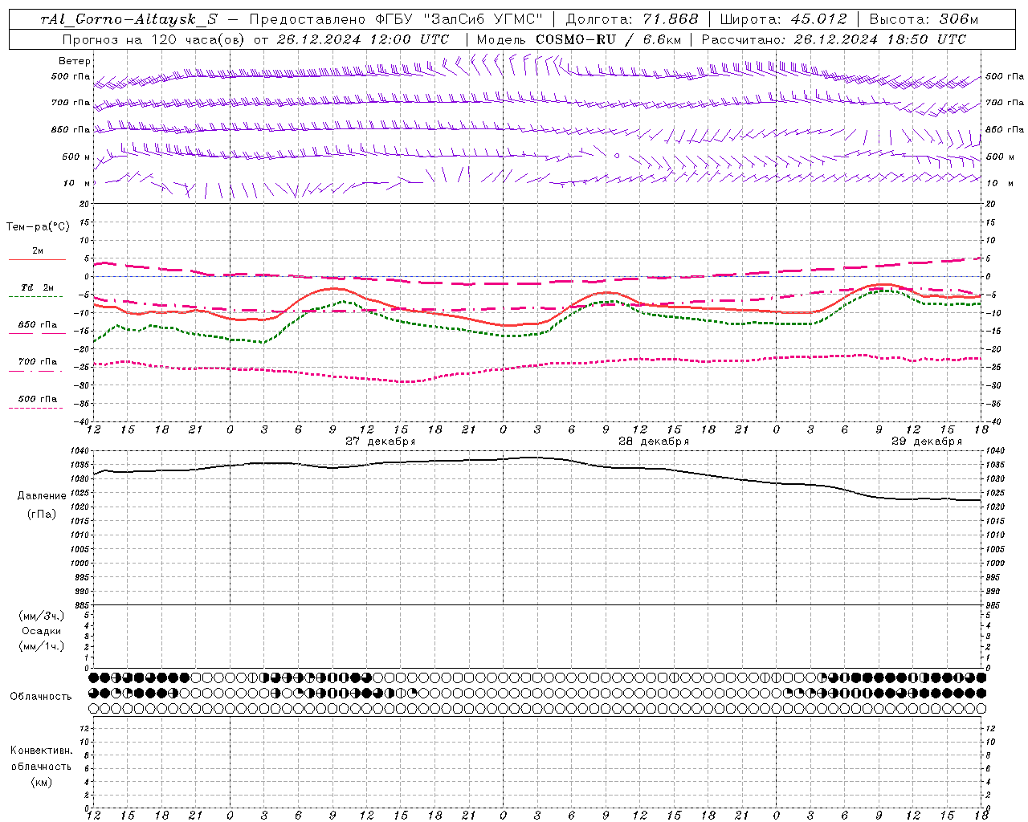Click the '(мм/1ч.)' precipitation unit label

[42, 646]
